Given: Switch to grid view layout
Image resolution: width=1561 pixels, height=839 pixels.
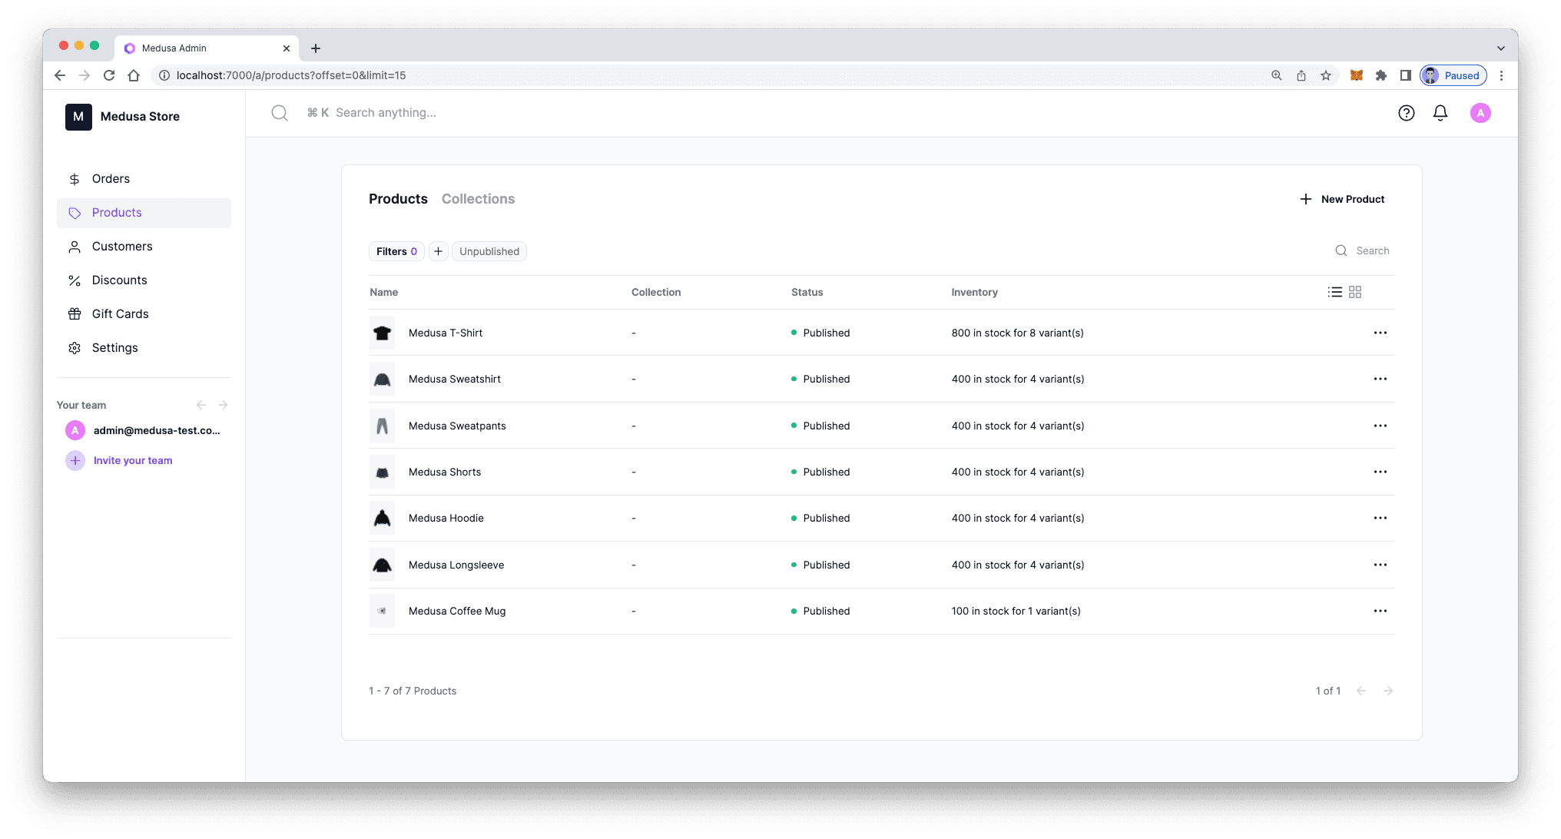Looking at the screenshot, I should [1355, 292].
